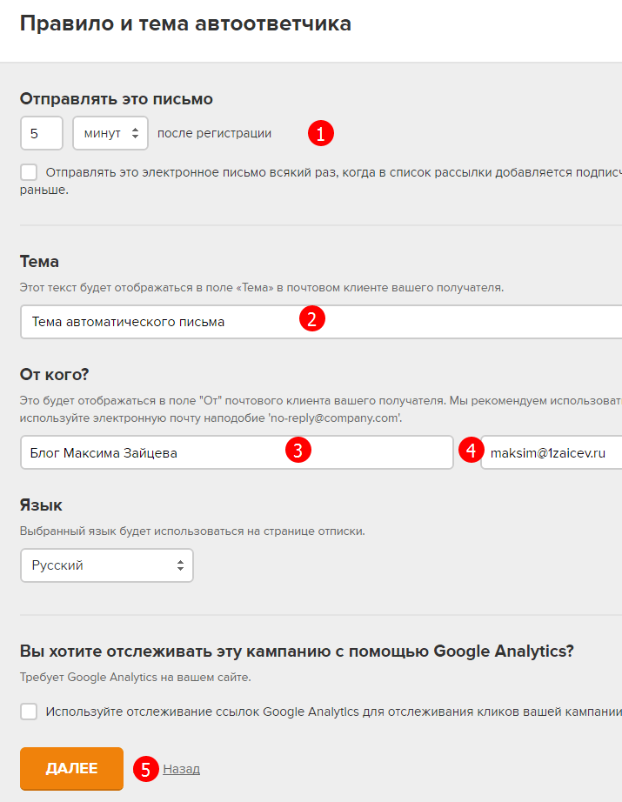Click the 'Отправлять это письмо' heading
This screenshot has height=802, width=622.
point(116,98)
